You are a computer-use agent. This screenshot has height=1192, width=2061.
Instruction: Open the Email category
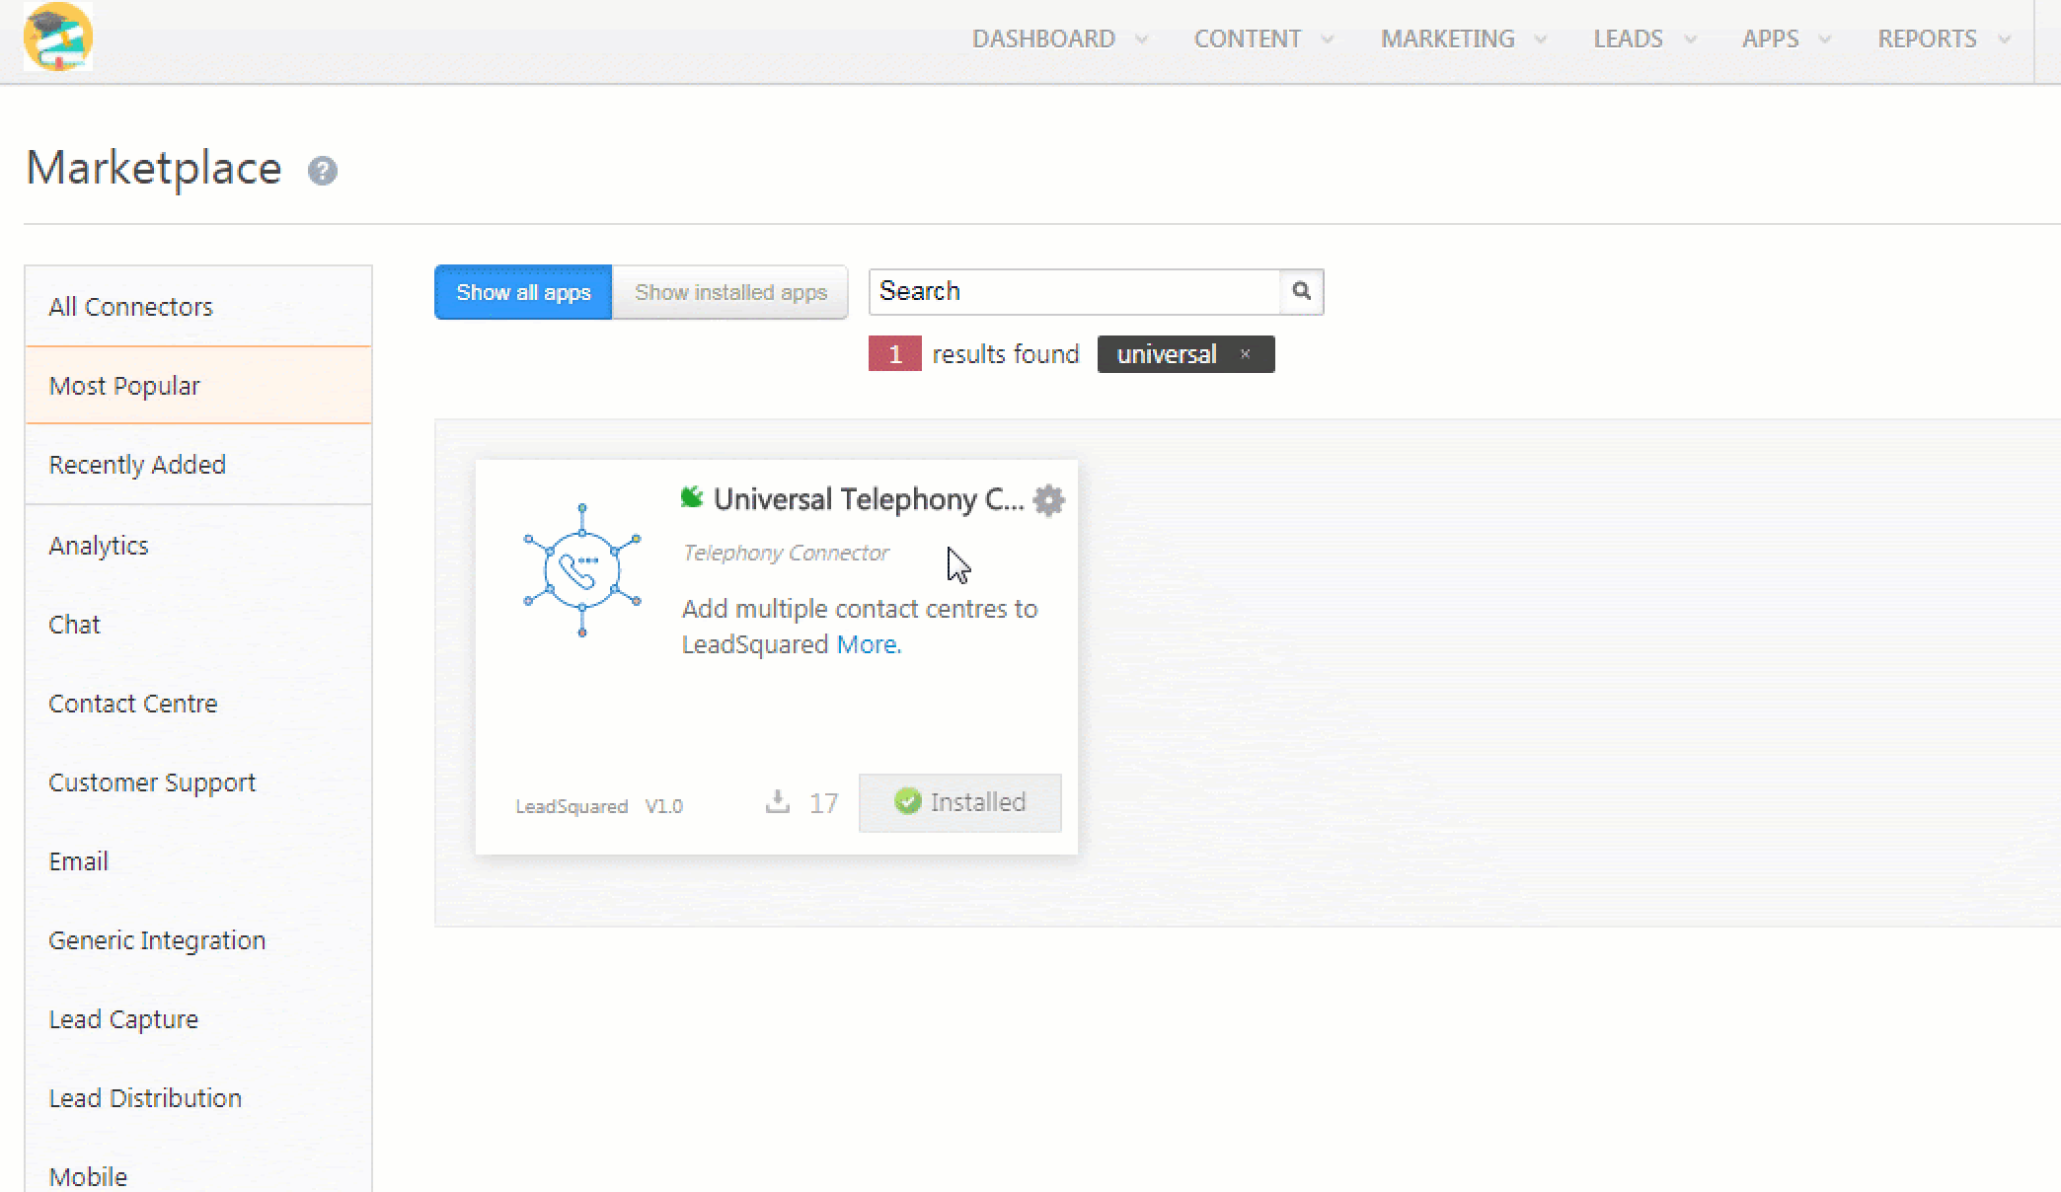(x=198, y=861)
